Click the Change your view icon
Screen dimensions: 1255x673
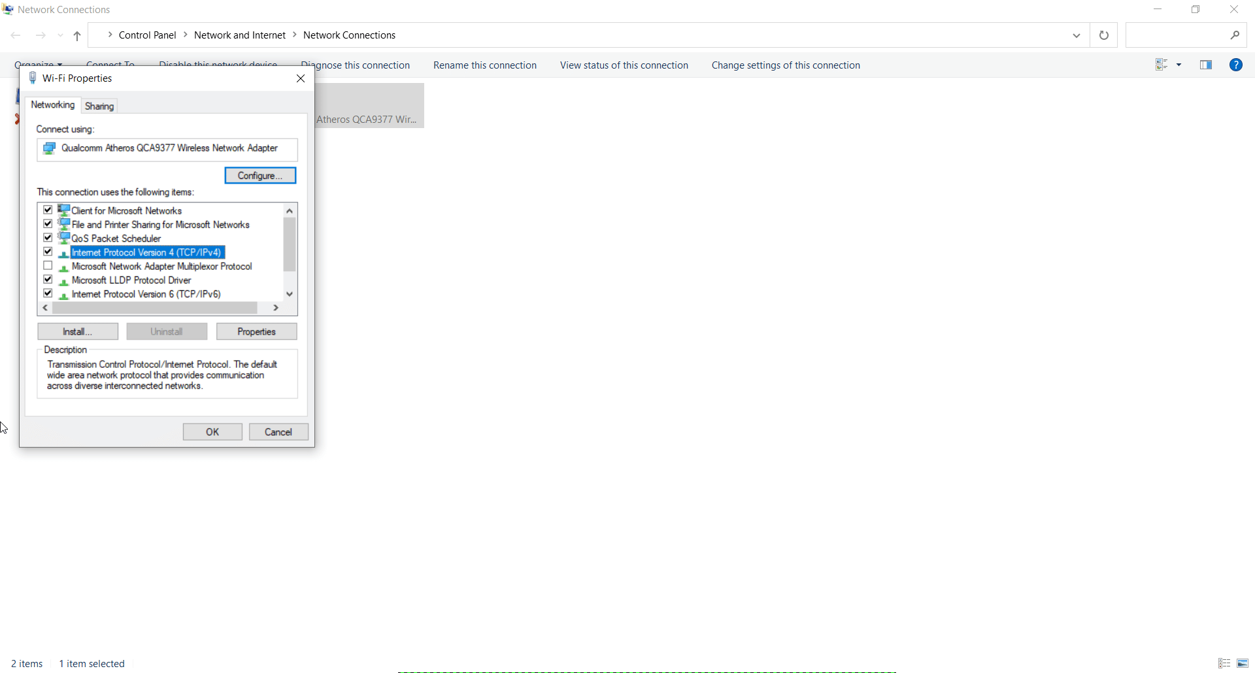click(x=1162, y=65)
